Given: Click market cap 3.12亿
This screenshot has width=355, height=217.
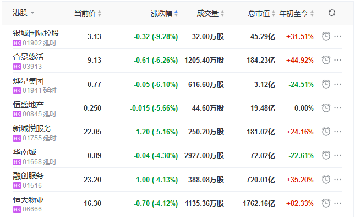Looking at the screenshot, I should coord(265,84).
